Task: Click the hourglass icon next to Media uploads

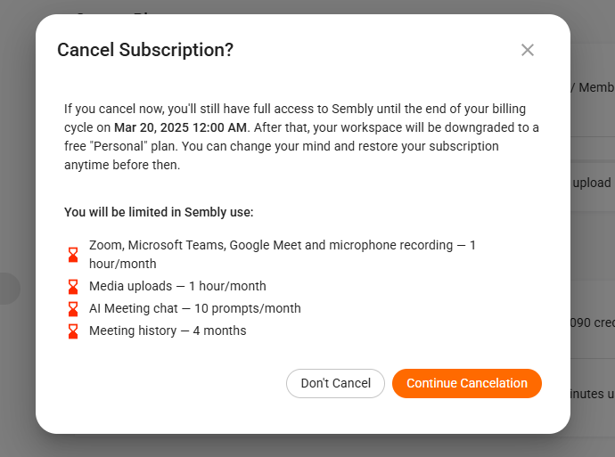Action: click(73, 287)
